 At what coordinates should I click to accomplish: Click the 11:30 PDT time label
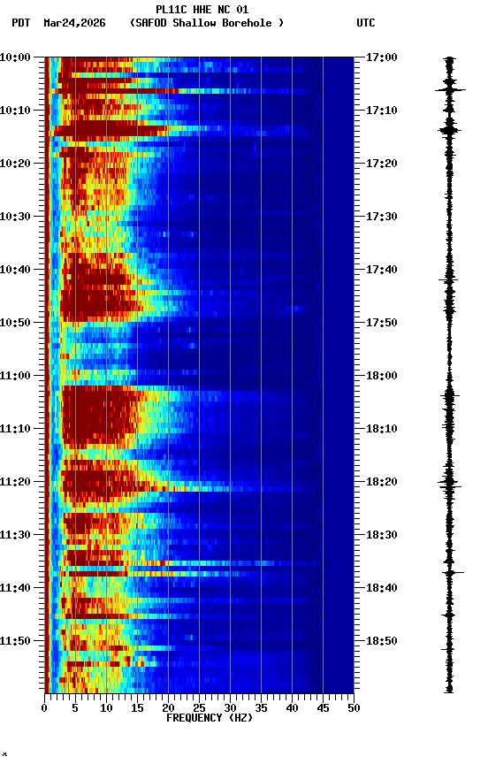click(15, 536)
